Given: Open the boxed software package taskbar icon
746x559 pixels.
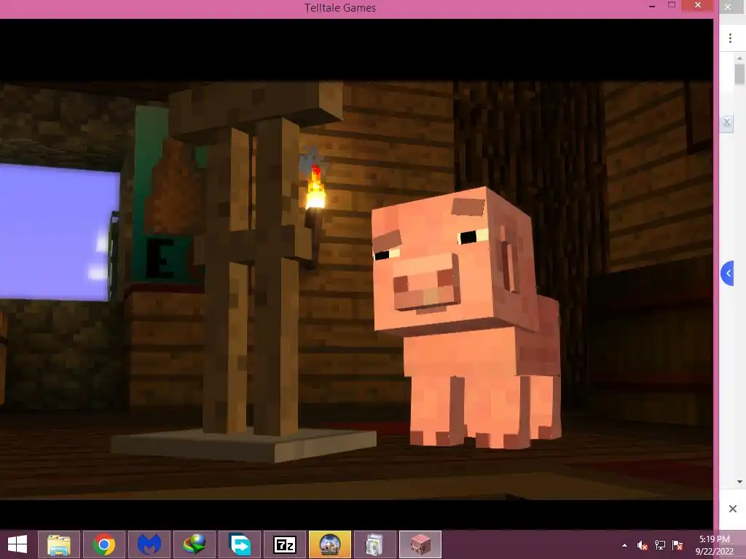Looking at the screenshot, I should point(375,544).
